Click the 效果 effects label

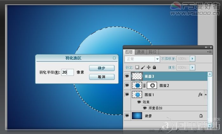click(146, 102)
